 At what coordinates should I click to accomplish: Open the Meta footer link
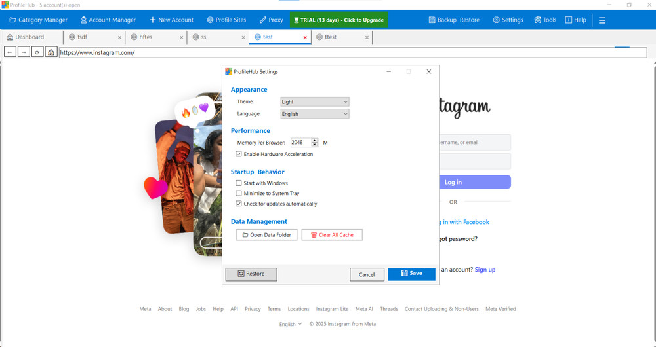(145, 309)
